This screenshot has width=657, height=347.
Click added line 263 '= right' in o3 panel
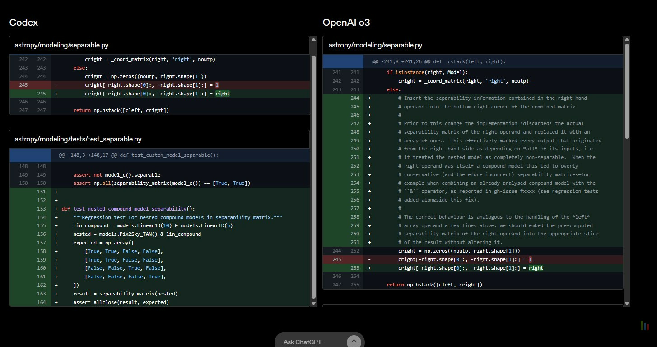tap(473, 268)
